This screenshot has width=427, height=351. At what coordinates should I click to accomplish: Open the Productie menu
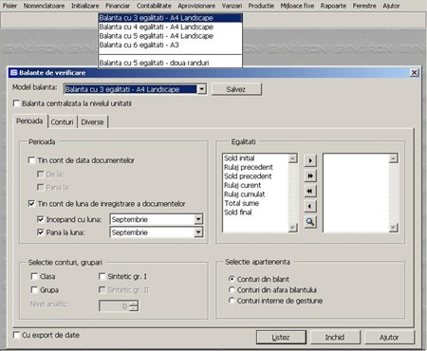coord(261,6)
